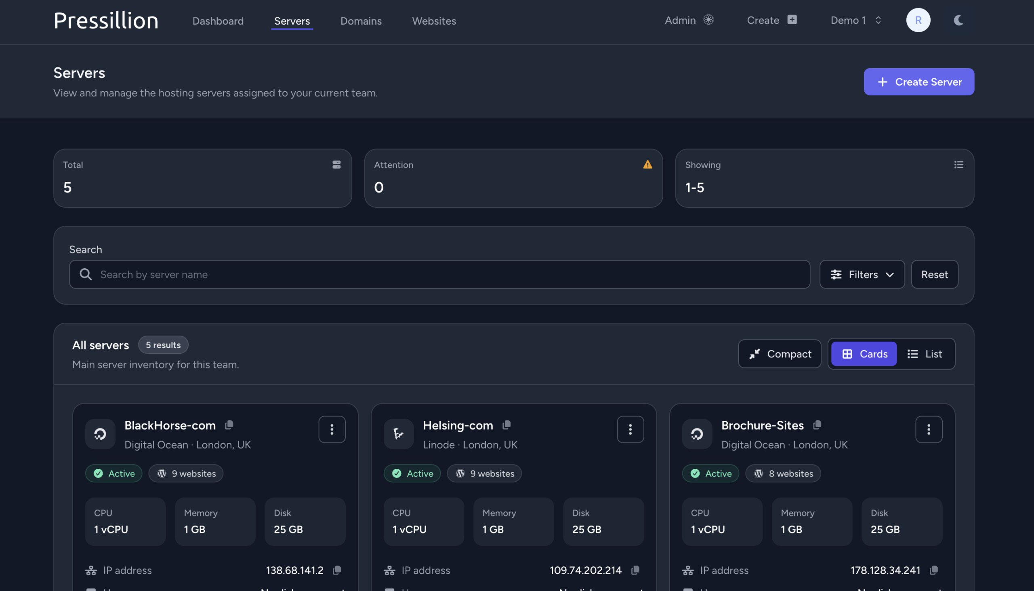Image resolution: width=1034 pixels, height=591 pixels.
Task: Click the Showing 1-5 value
Action: [x=694, y=188]
